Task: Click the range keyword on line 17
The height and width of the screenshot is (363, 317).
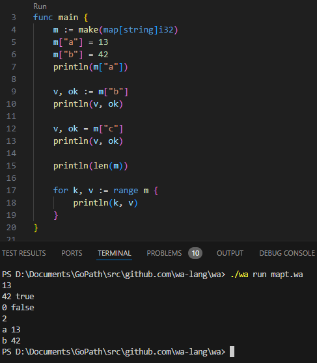Action: [126, 191]
